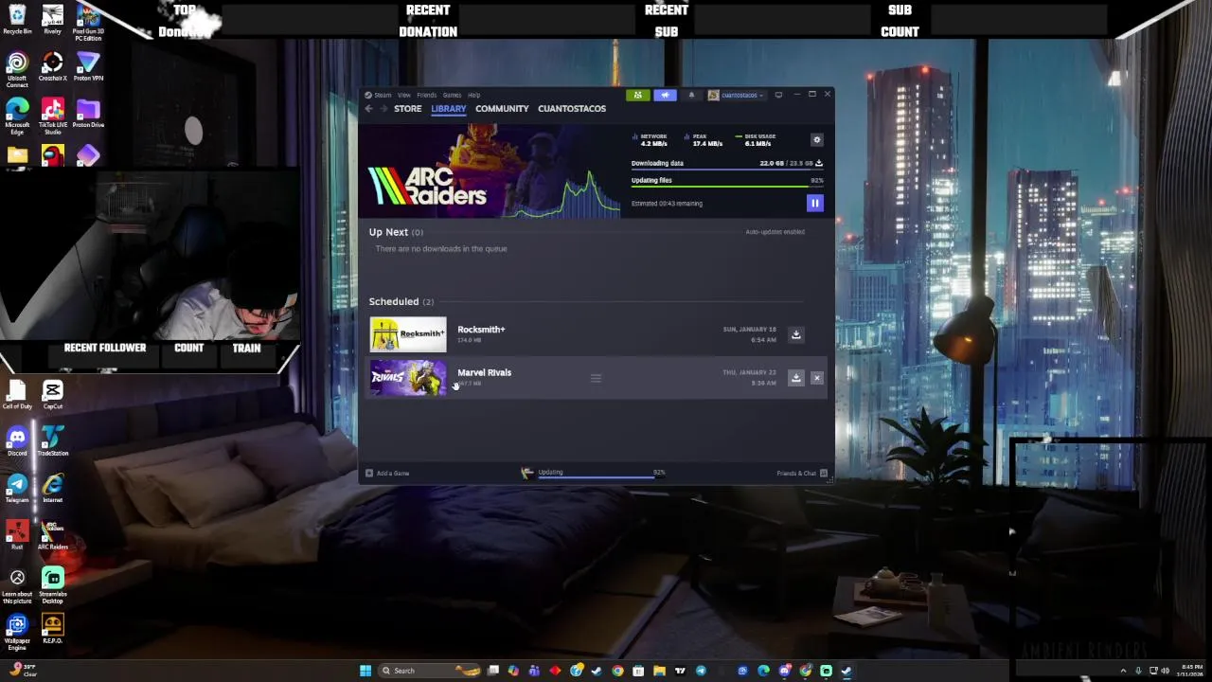Open Chrome from taskbar
The height and width of the screenshot is (682, 1212).
617,671
